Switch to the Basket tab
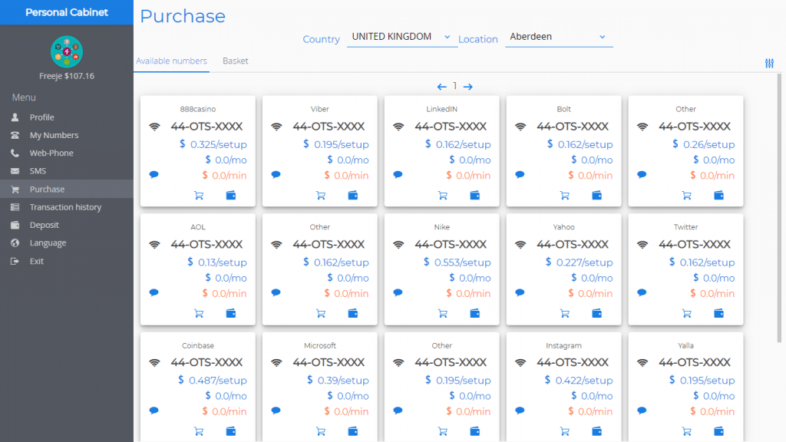786x442 pixels. pyautogui.click(x=235, y=61)
